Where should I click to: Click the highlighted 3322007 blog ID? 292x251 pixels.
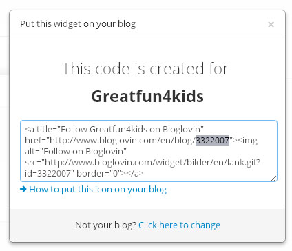(x=212, y=141)
